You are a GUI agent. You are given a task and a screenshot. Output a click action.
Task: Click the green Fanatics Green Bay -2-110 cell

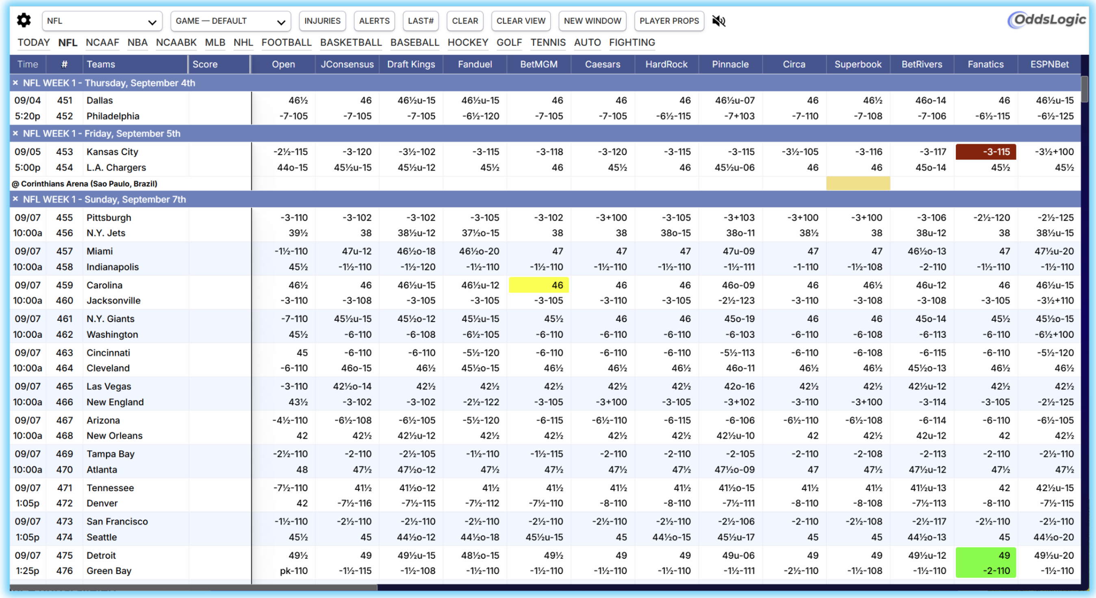click(985, 570)
